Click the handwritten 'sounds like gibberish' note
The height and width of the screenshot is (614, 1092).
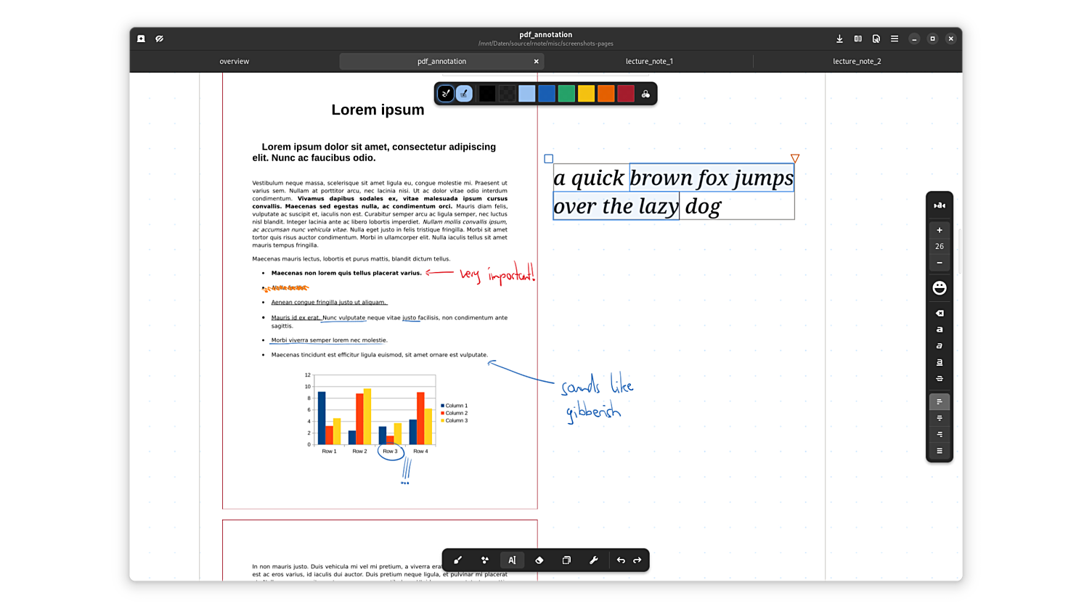(597, 398)
